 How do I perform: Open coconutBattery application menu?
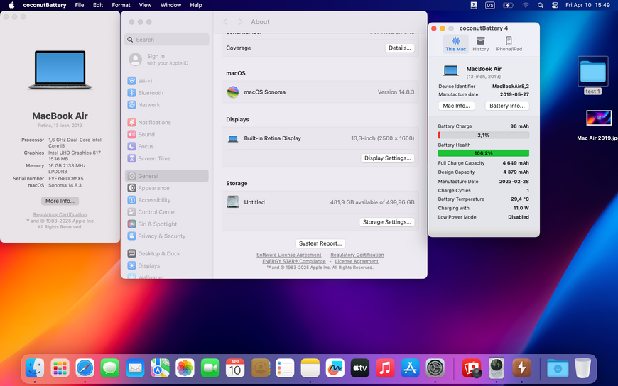[45, 5]
